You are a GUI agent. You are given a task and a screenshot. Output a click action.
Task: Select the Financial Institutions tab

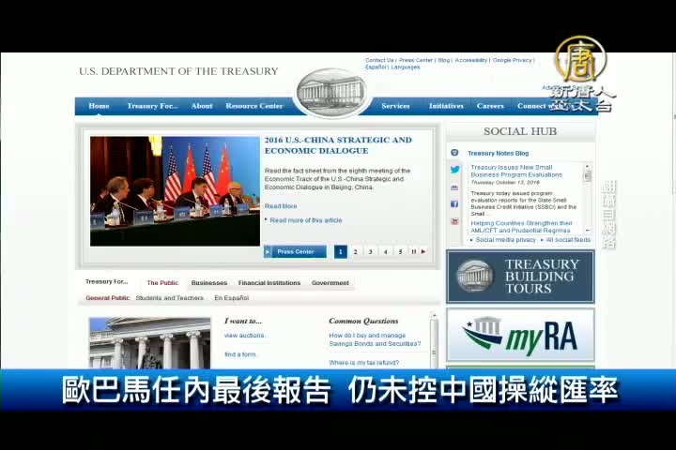click(269, 282)
